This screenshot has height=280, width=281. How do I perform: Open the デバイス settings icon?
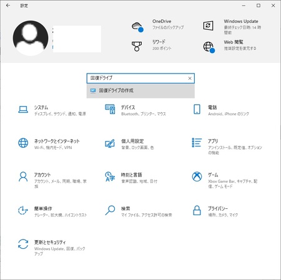pos(110,109)
